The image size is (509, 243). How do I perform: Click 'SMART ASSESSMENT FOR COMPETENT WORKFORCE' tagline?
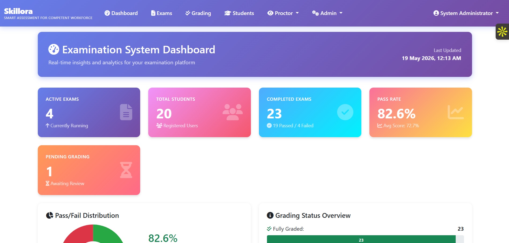pyautogui.click(x=48, y=18)
